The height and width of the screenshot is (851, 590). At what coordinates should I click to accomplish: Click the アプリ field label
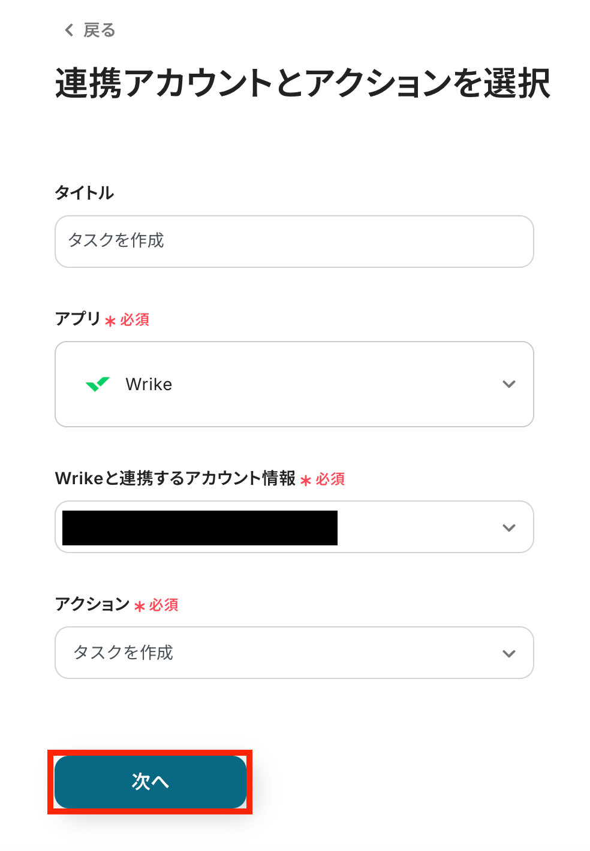point(78,318)
